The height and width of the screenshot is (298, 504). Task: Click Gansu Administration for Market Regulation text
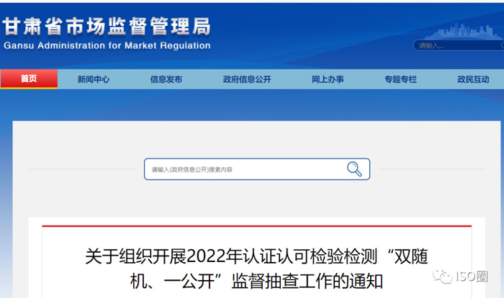[107, 45]
